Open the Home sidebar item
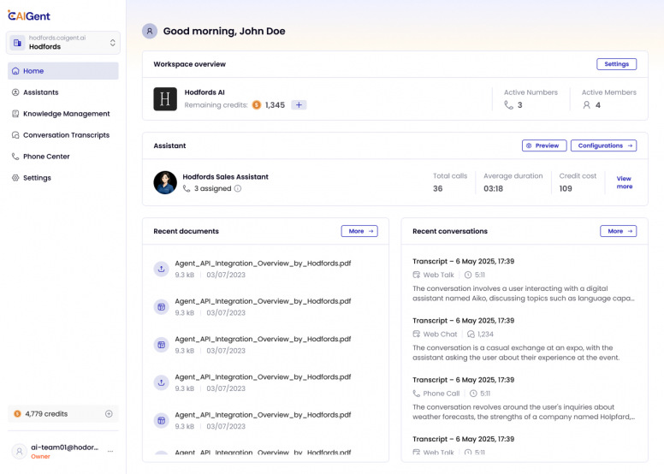 (x=63, y=71)
